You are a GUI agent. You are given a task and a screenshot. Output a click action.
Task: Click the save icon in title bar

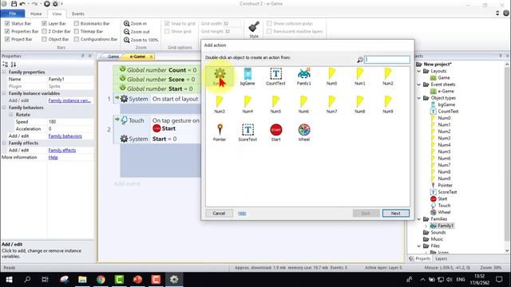coord(14,4)
